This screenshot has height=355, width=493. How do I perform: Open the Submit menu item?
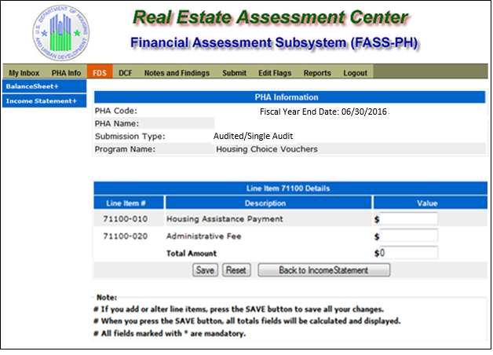pyautogui.click(x=234, y=73)
